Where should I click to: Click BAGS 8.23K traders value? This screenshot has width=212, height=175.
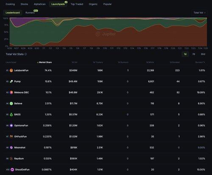click(x=100, y=115)
